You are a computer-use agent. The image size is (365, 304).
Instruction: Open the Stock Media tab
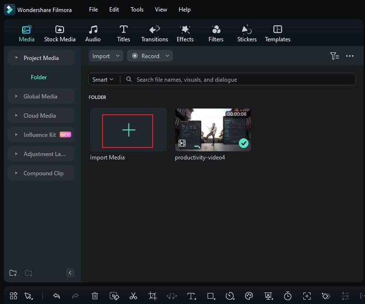tap(60, 34)
